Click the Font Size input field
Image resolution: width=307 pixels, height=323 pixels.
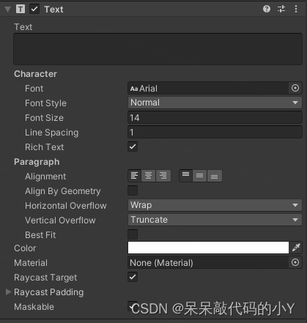click(x=215, y=118)
